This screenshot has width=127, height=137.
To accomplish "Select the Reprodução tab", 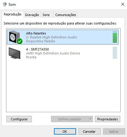I will [x=12, y=14].
